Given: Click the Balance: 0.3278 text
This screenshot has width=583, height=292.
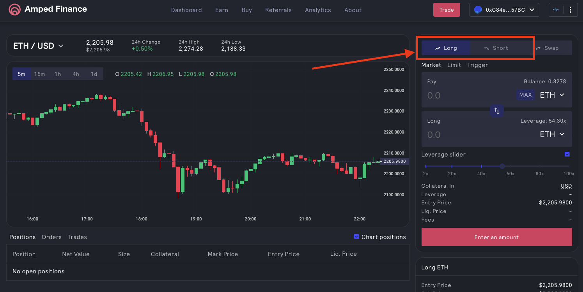Looking at the screenshot, I should coord(545,81).
